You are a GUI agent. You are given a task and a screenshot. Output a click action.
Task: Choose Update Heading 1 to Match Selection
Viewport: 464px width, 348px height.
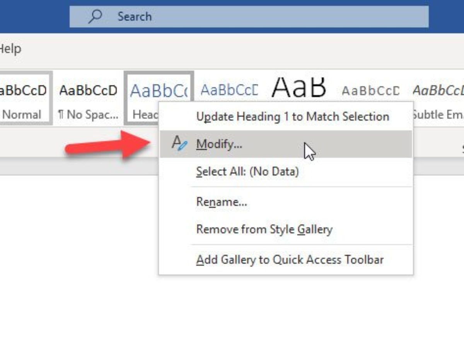pyautogui.click(x=292, y=116)
